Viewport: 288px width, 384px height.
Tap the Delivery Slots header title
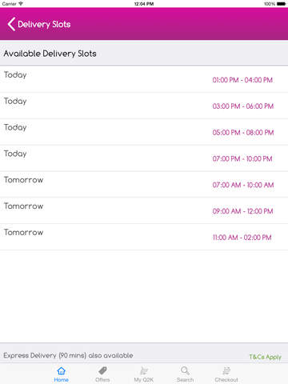point(44,25)
